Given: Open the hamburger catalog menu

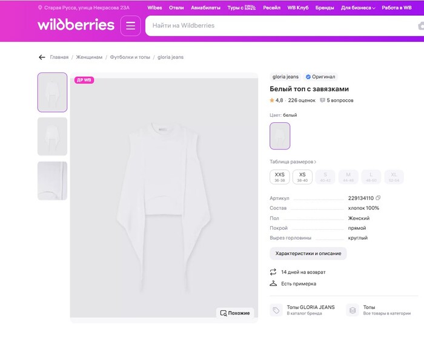Looking at the screenshot, I should click(130, 26).
